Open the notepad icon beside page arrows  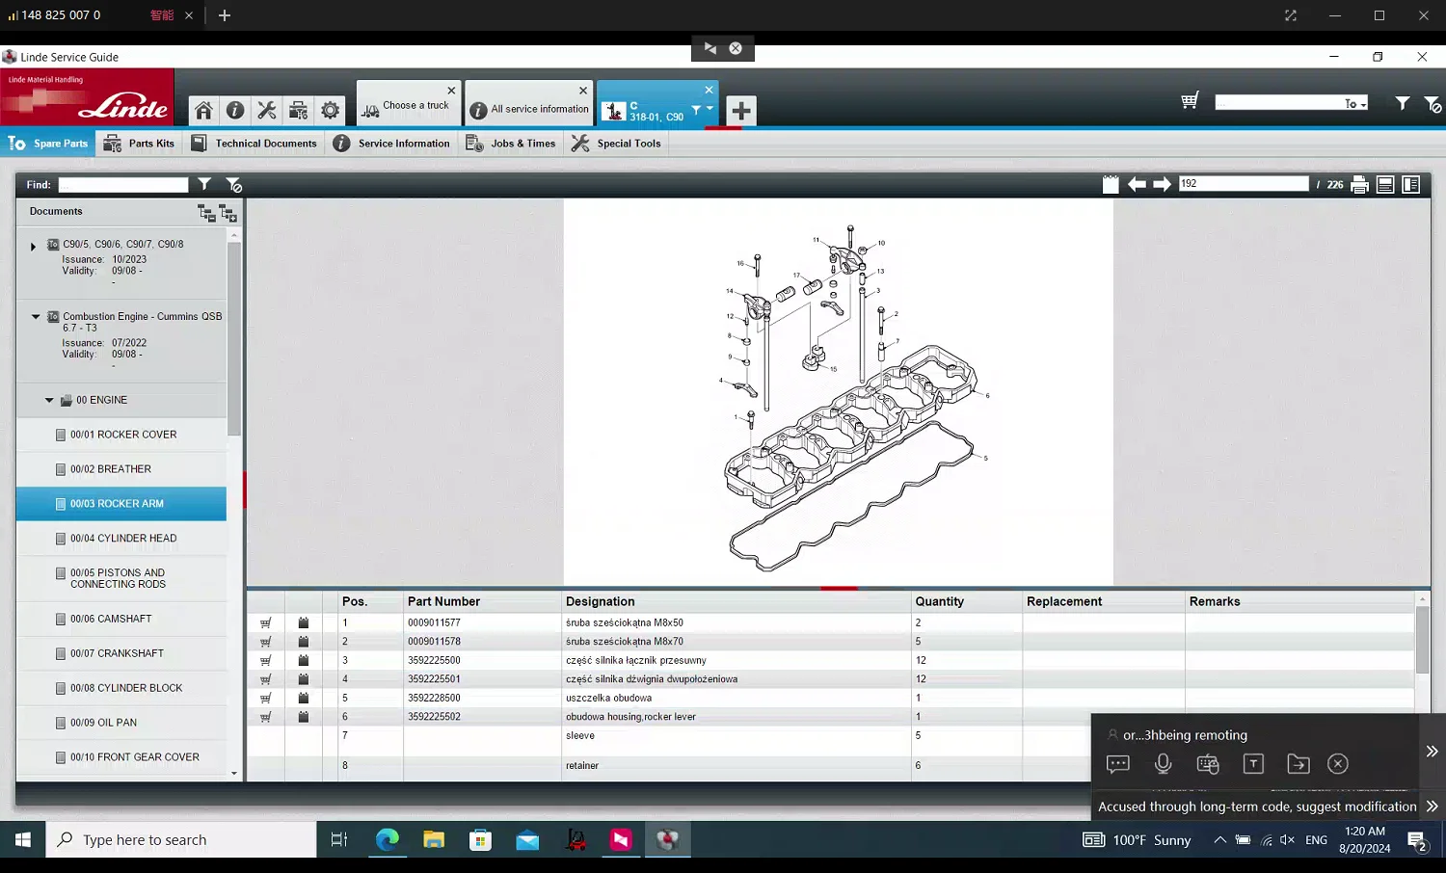pos(1111,184)
